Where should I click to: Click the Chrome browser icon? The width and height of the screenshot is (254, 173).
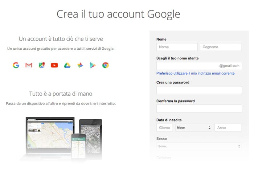[x=106, y=65]
